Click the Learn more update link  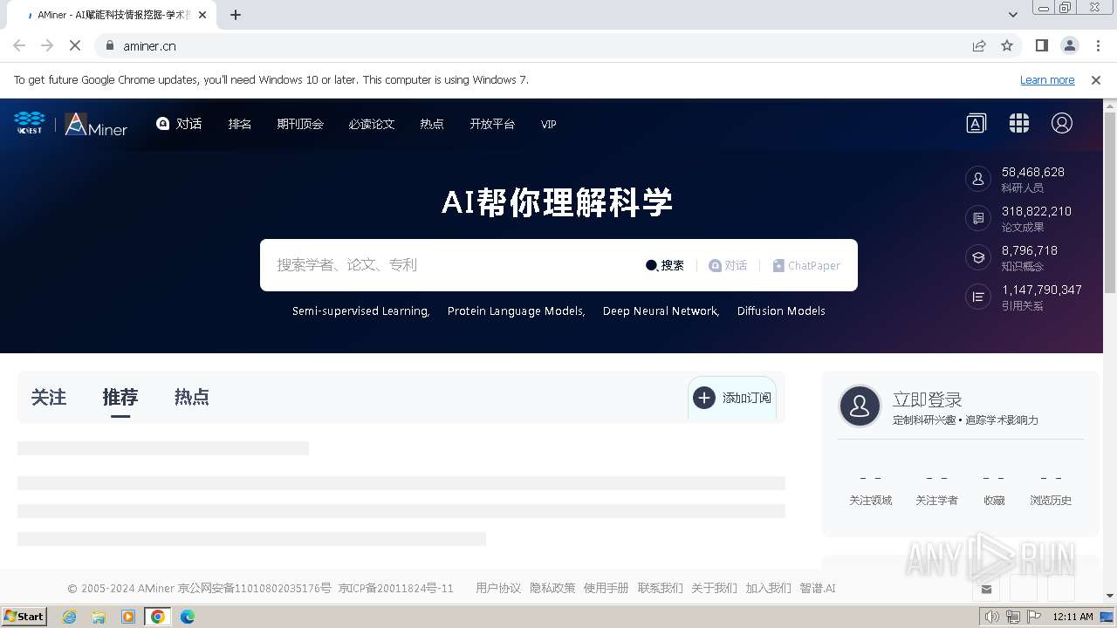point(1047,79)
